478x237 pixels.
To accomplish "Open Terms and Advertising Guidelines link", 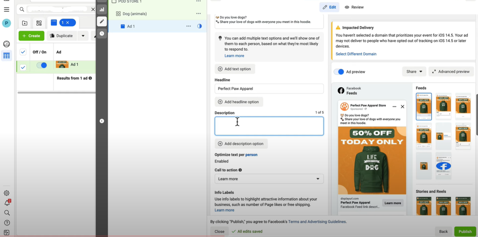I will (317, 222).
